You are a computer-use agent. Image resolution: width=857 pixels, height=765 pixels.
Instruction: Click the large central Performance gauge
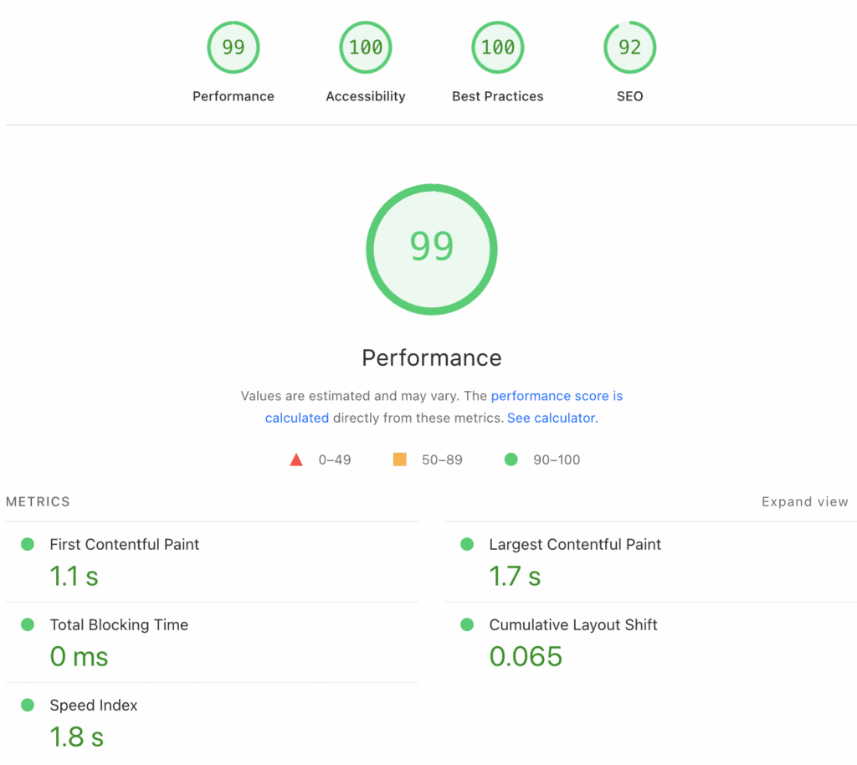click(431, 249)
